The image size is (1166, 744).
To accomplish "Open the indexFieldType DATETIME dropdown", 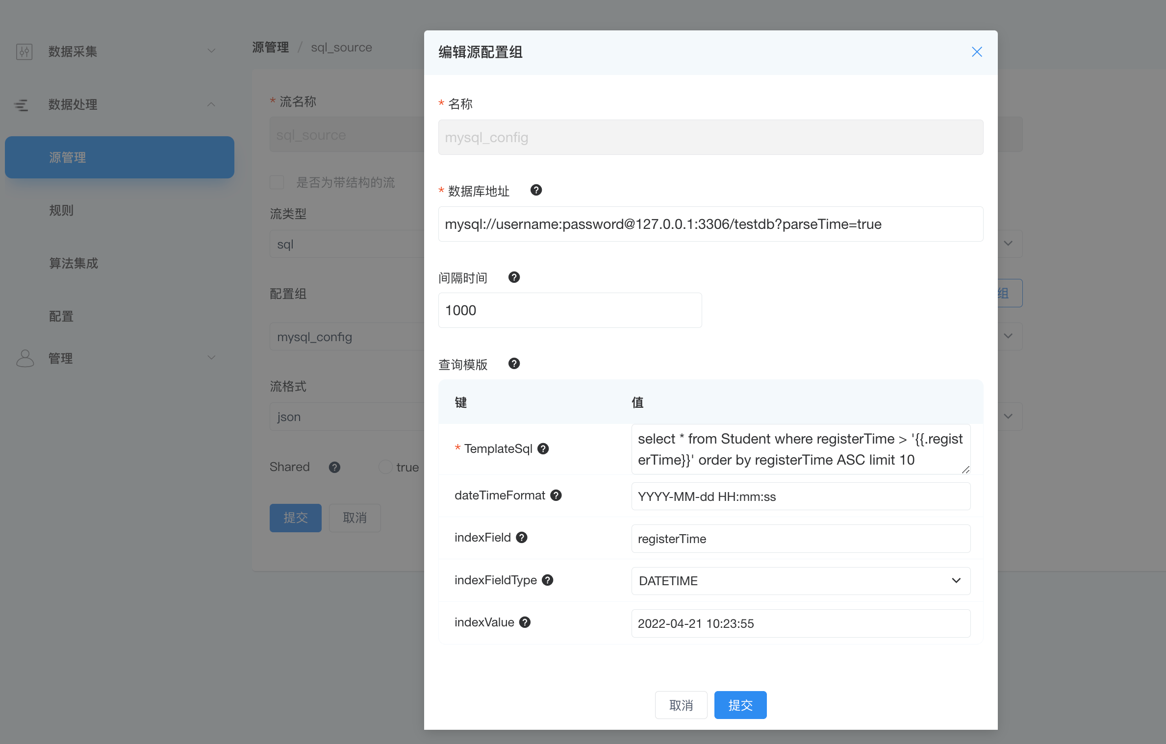I will click(800, 581).
